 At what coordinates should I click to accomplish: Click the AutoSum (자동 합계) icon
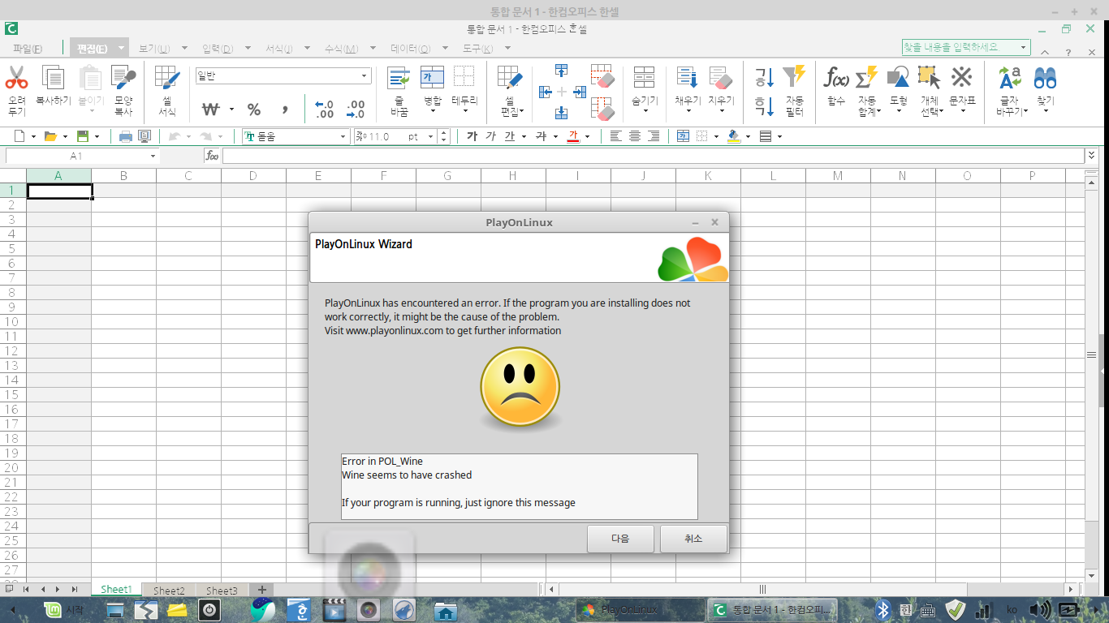(x=867, y=78)
